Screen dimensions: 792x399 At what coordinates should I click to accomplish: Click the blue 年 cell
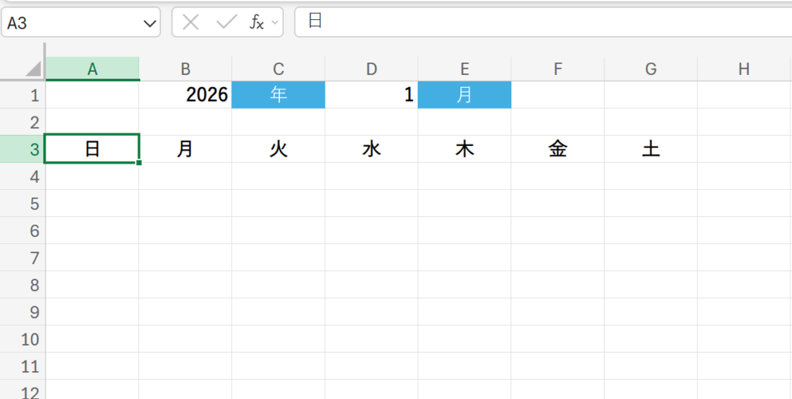[278, 95]
